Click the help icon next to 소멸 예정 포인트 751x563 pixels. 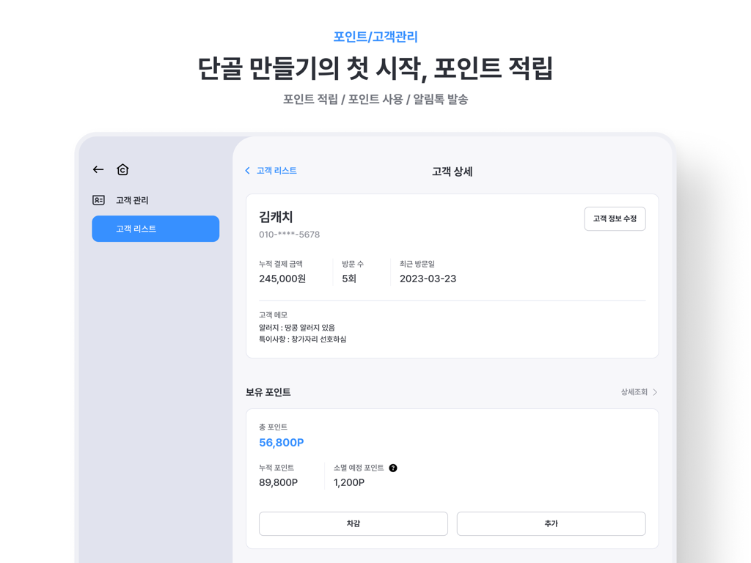pyautogui.click(x=393, y=468)
